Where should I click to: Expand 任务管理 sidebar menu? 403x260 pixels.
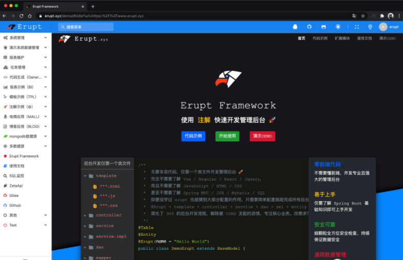[x=25, y=68]
